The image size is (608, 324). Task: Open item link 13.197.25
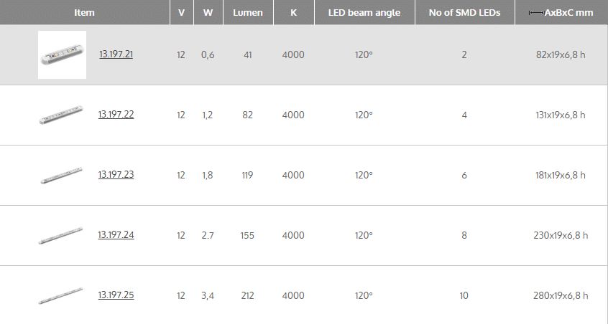click(x=116, y=295)
